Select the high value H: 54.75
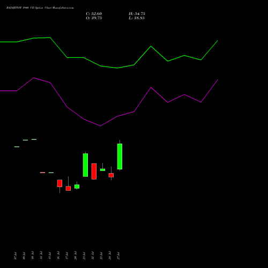The height and width of the screenshot is (268, 268). 137,14
